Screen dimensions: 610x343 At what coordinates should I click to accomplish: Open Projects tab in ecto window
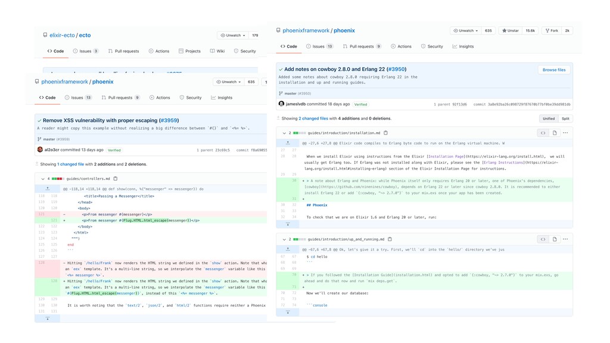coord(189,51)
